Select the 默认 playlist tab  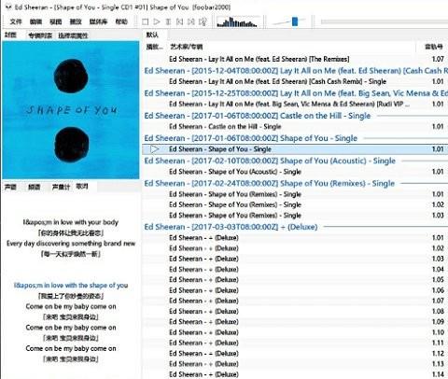152,35
